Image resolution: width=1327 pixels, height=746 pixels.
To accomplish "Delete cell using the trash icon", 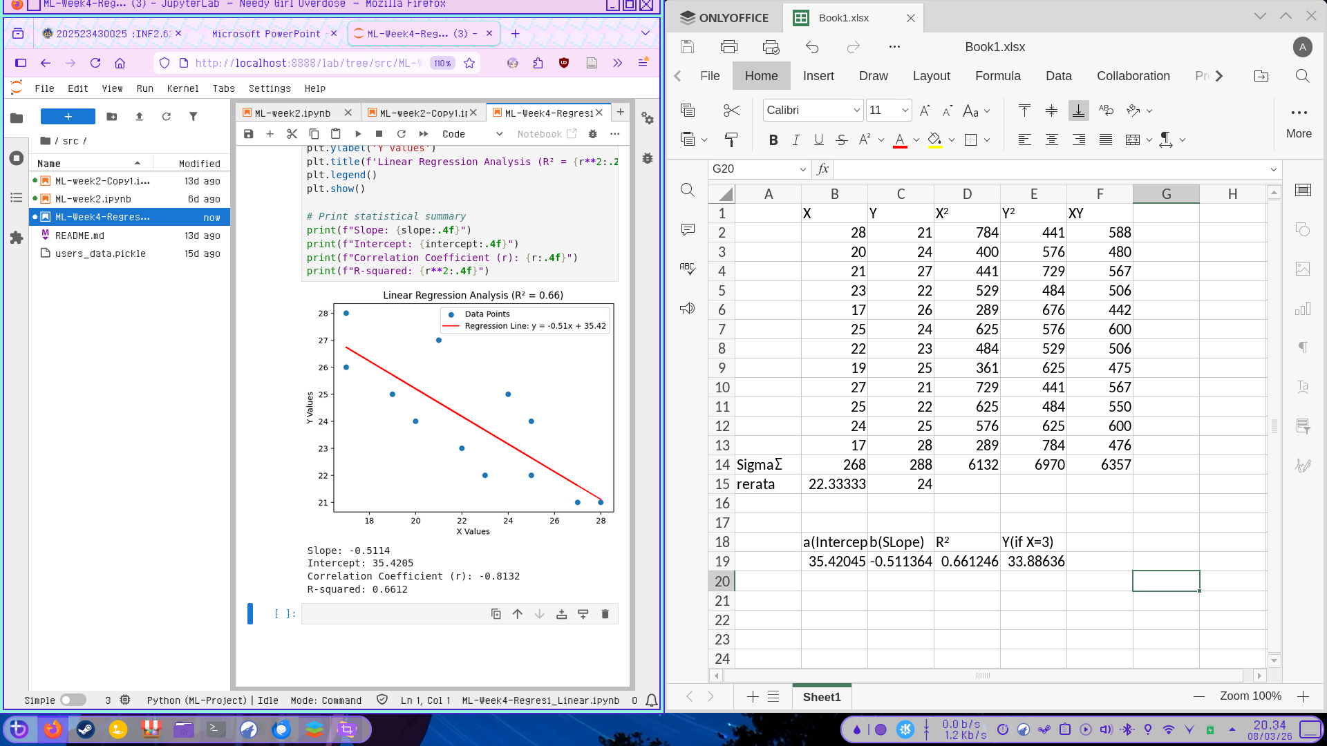I will [x=605, y=614].
